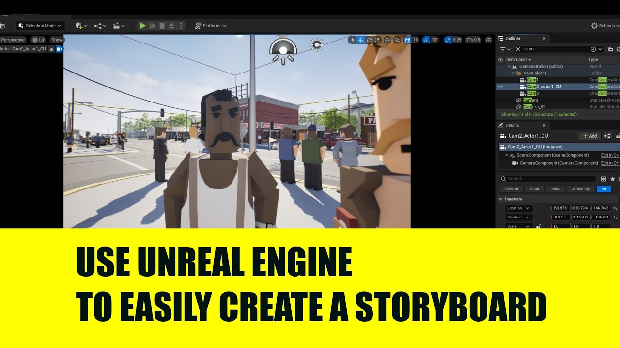Toggle the eye visibility column header
This screenshot has height=348, width=620.
pyautogui.click(x=500, y=59)
